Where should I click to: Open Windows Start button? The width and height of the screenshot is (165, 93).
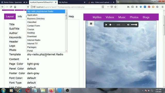[x=3, y=91]
